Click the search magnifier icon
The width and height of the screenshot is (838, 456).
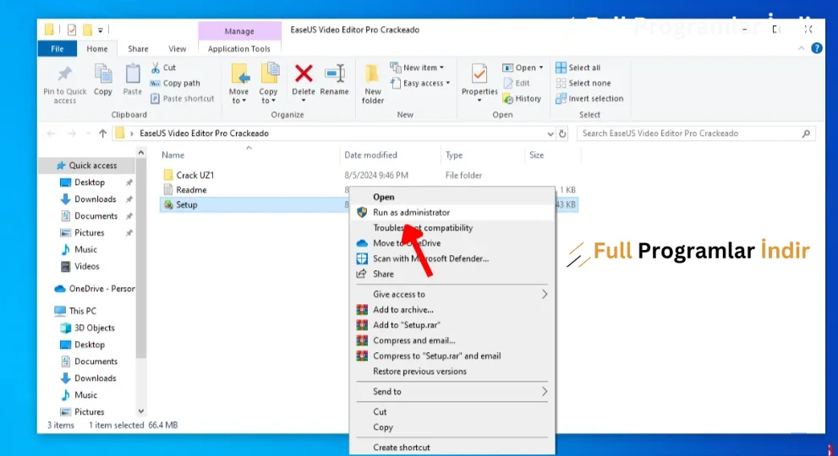point(806,133)
